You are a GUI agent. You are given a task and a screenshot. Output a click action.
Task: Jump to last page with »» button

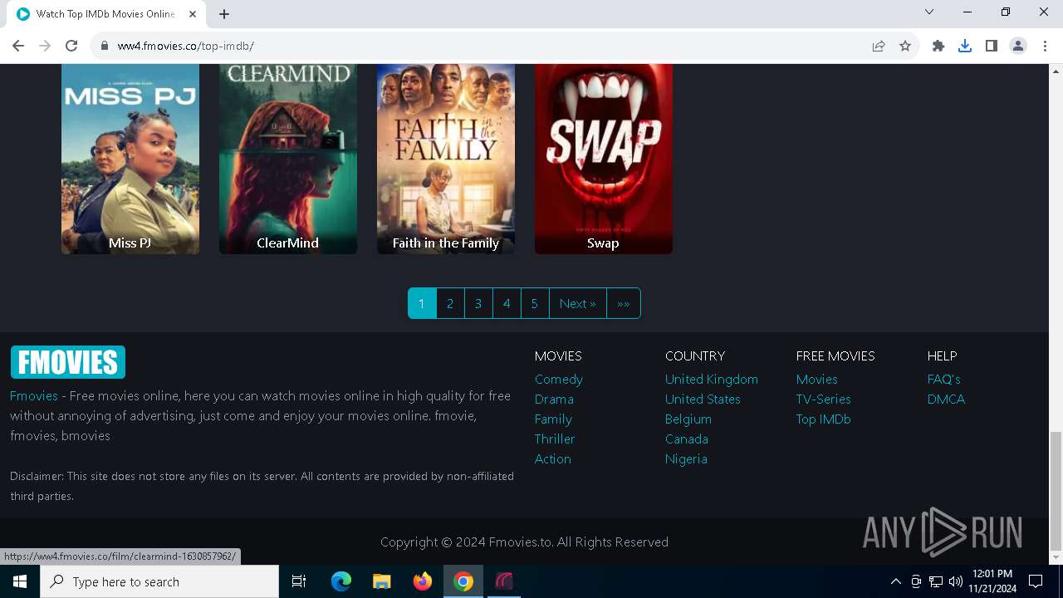624,303
